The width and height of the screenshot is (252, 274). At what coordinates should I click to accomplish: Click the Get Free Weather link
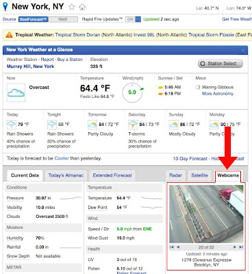point(237,19)
